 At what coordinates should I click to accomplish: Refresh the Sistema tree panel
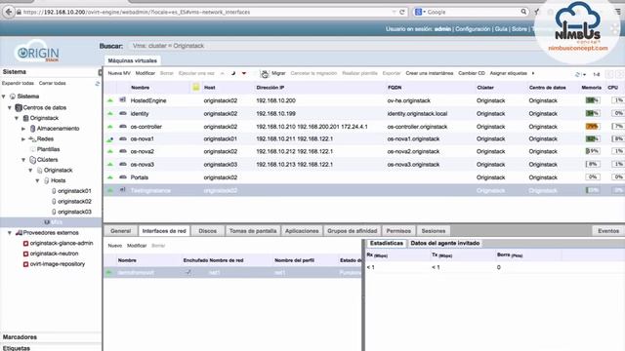[97, 84]
